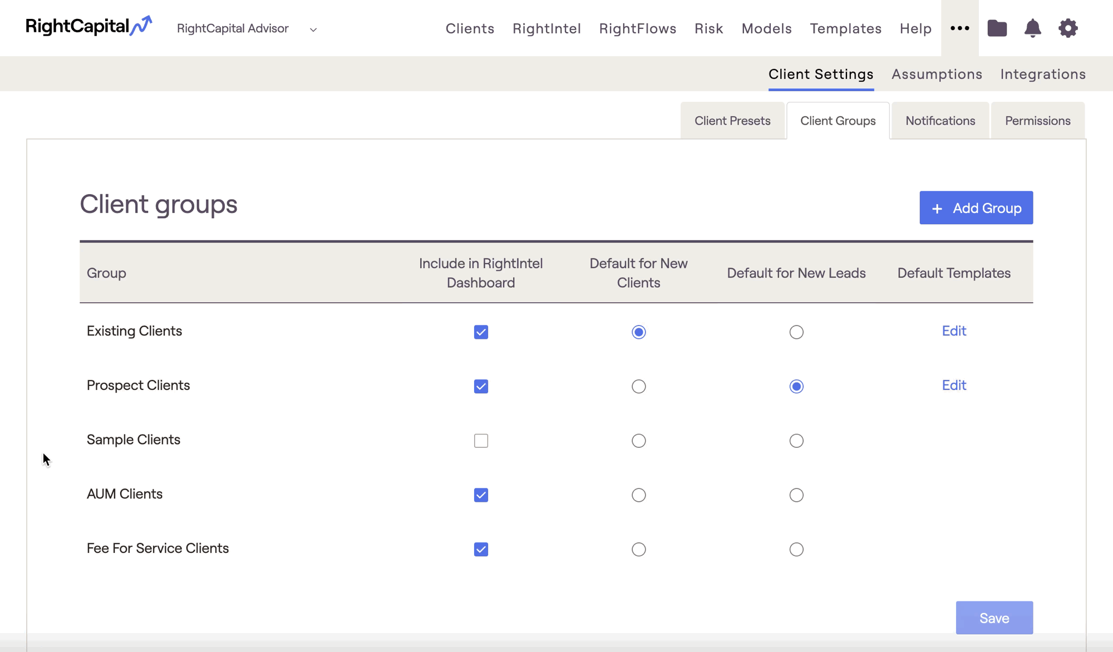The width and height of the screenshot is (1113, 652).
Task: Click the Include in RightIntel Dashboard header
Action: 481,273
